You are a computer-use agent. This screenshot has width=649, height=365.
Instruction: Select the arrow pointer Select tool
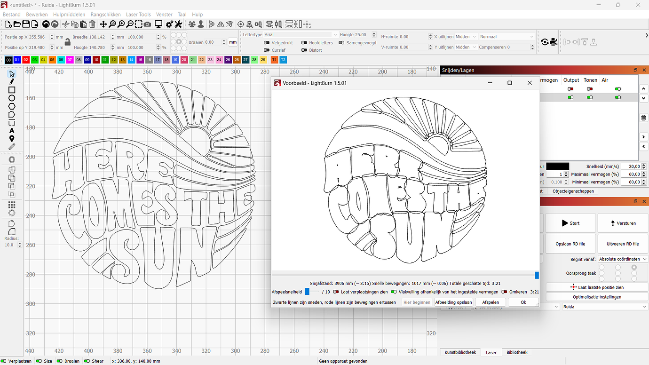(12, 74)
